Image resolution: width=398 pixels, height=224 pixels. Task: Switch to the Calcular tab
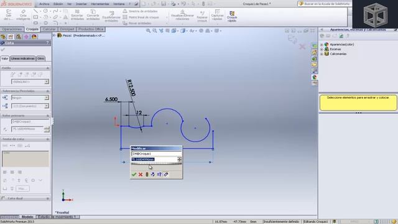[x=49, y=29]
